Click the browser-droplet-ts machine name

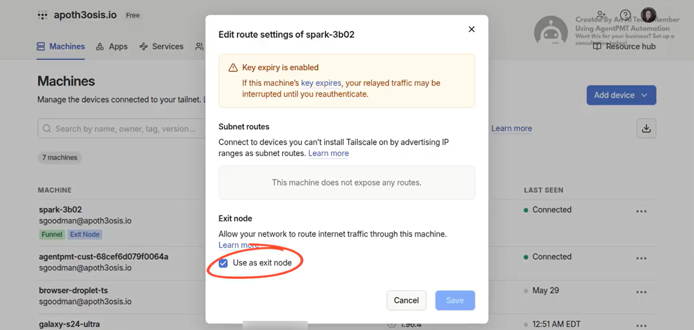click(74, 290)
